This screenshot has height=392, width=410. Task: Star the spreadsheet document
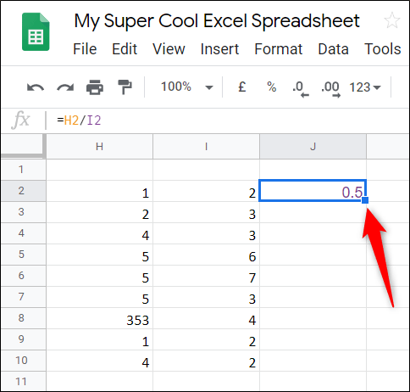pos(392,20)
